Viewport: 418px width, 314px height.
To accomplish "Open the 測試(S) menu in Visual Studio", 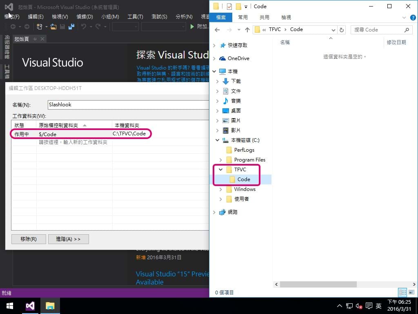I will pyautogui.click(x=160, y=16).
